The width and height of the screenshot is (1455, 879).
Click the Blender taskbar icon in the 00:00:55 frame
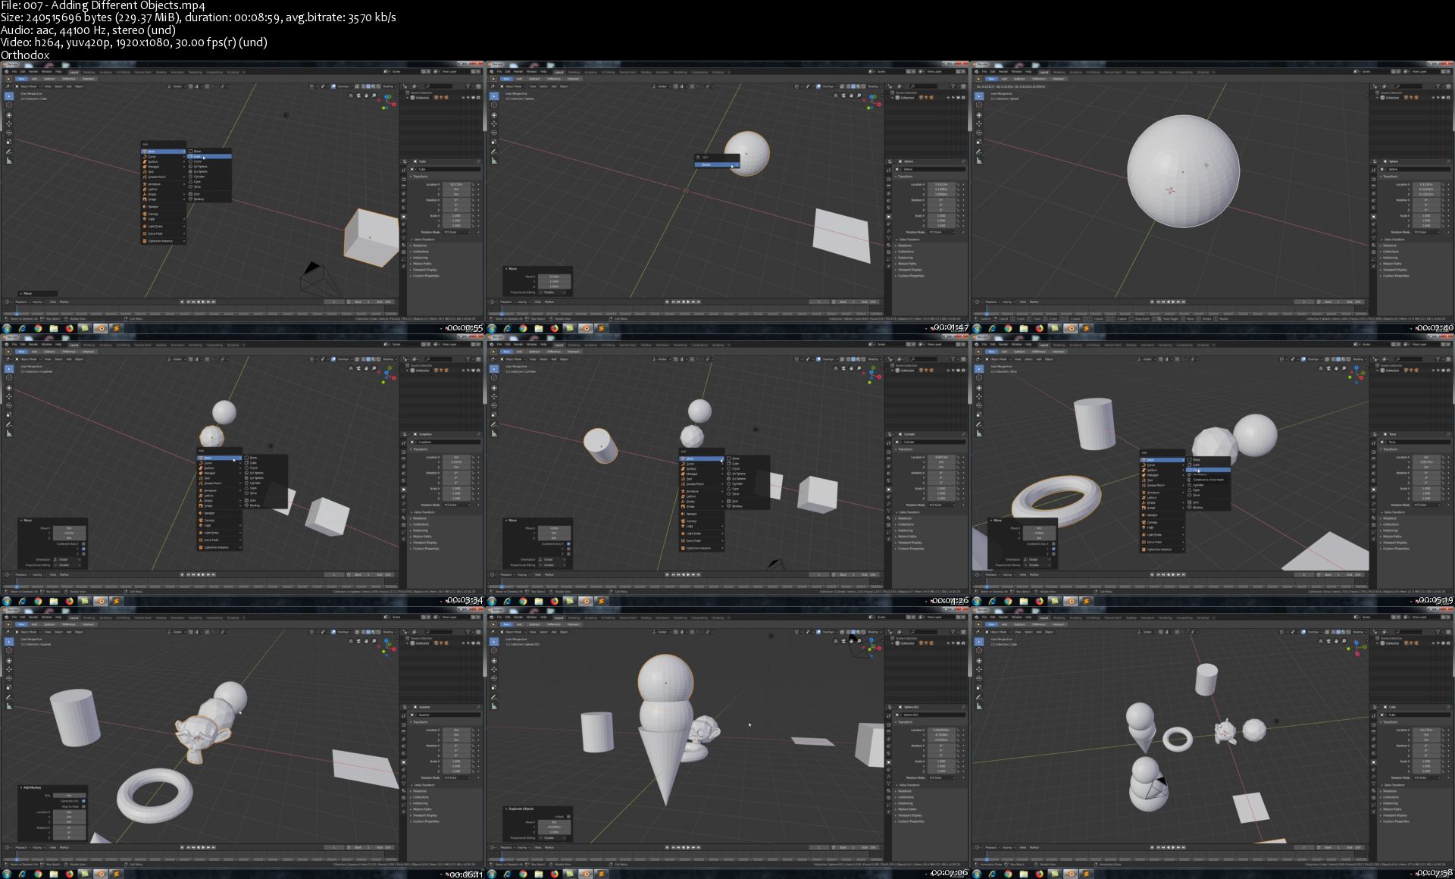(x=101, y=328)
